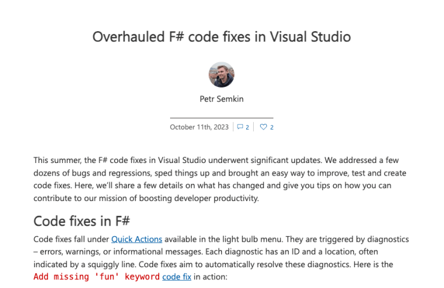
Task: Click the 'Code fixes in F#' section heading
Action: point(84,221)
